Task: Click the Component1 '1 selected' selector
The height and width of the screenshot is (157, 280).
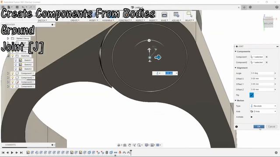Action: 257,57
